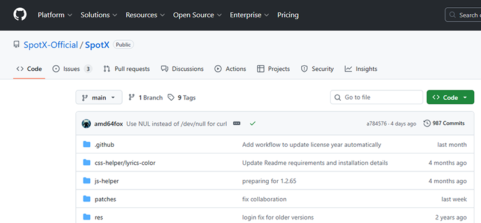Open commit 'Use NUL instead of /dev/null for curl'
Screen dimensions: 481x223
177,124
